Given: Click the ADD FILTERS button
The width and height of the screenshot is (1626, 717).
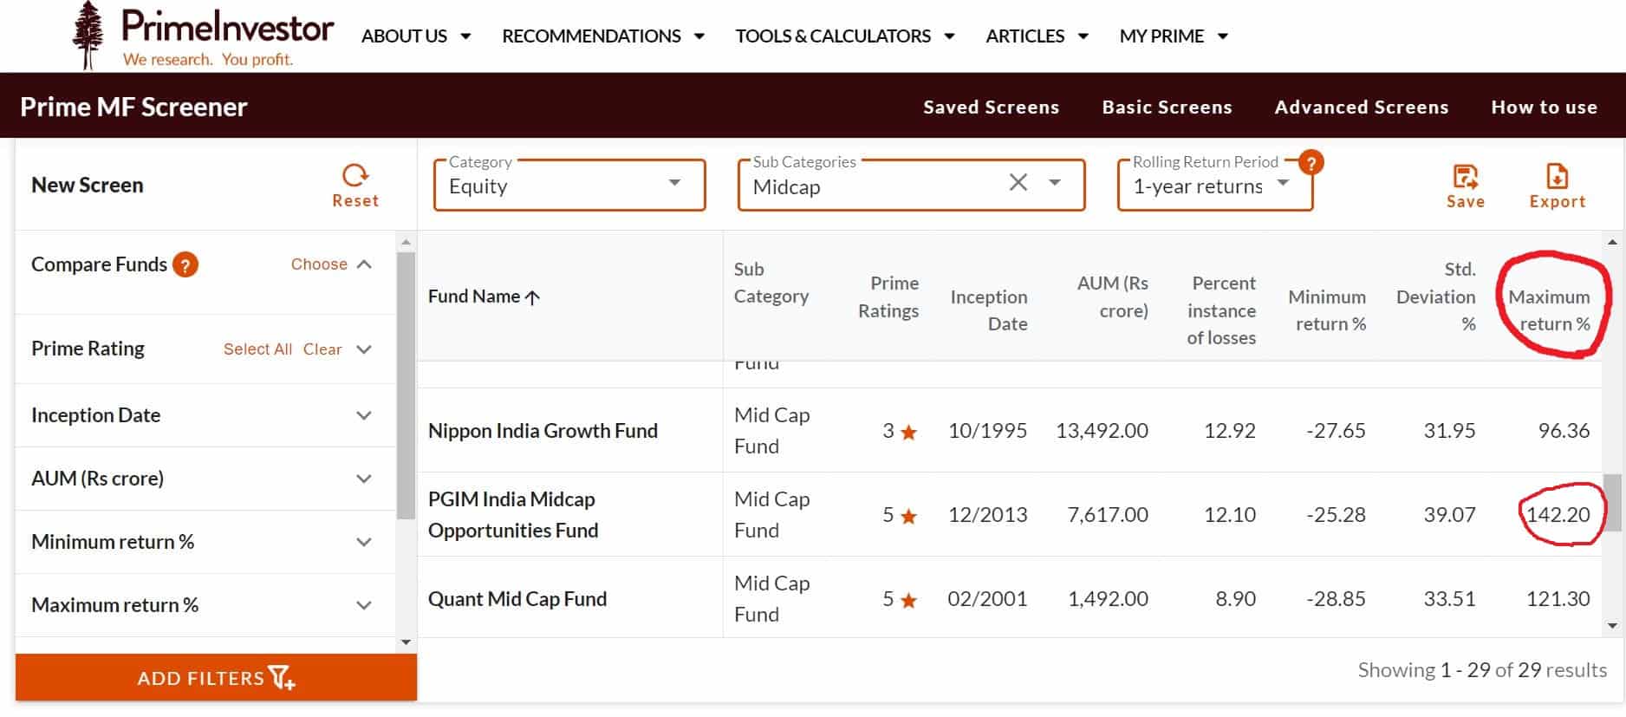Looking at the screenshot, I should (216, 677).
